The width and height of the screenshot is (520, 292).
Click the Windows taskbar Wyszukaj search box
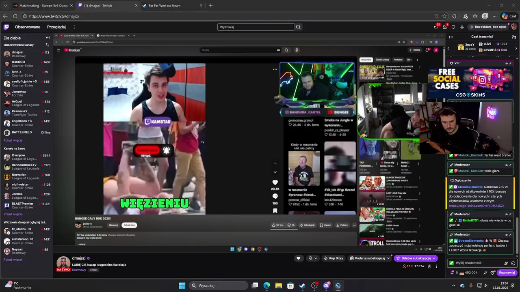pyautogui.click(x=218, y=286)
